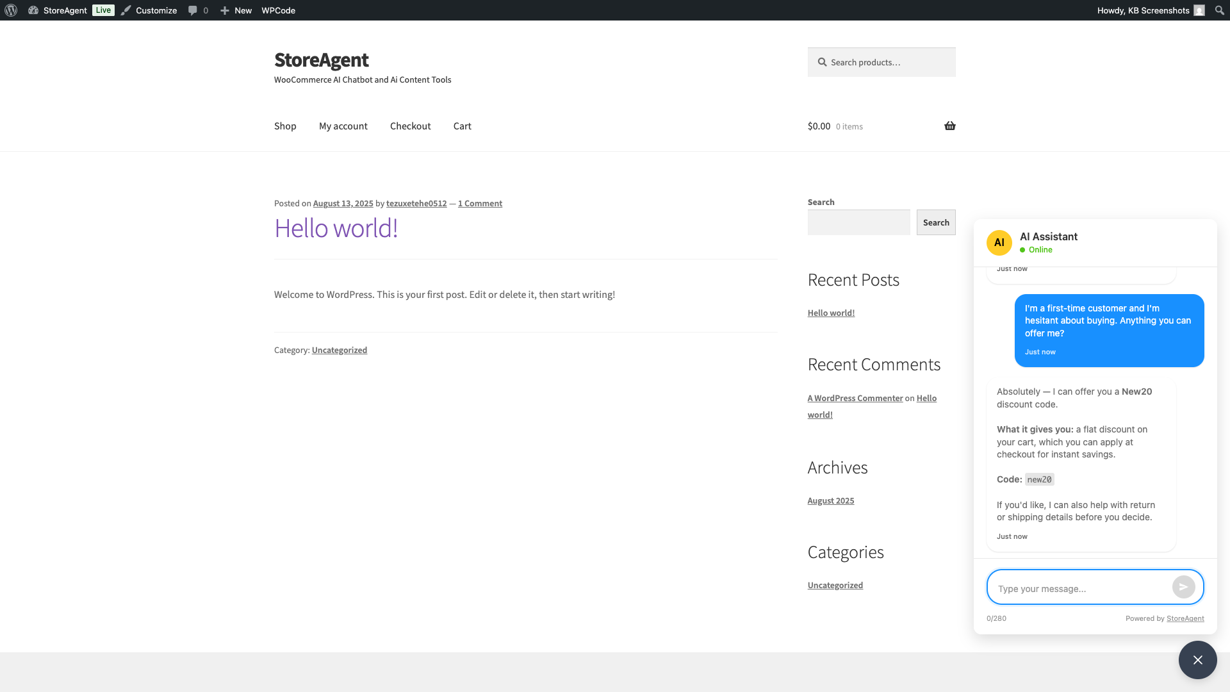This screenshot has height=692, width=1230.
Task: Focus the sidebar Search text field
Action: pos(858,222)
